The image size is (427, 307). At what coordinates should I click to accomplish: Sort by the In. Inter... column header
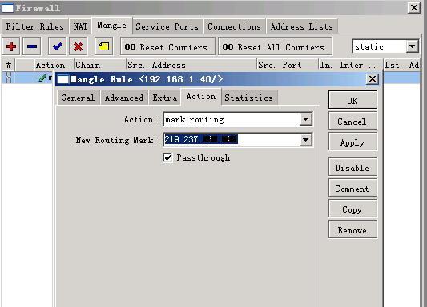(351, 65)
